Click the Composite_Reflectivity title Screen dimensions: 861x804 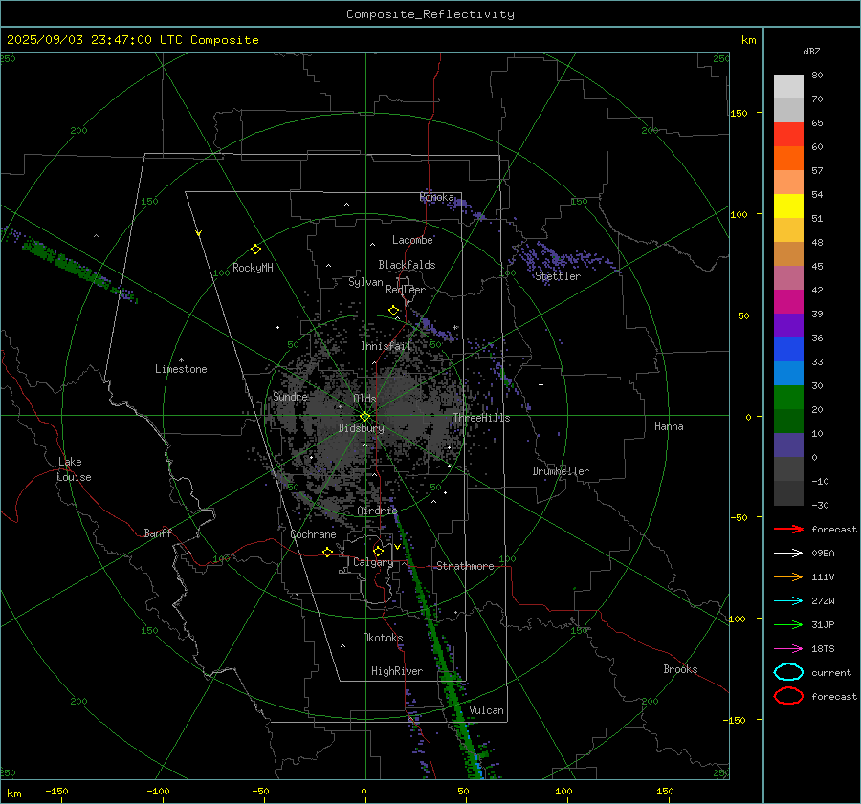pos(430,14)
